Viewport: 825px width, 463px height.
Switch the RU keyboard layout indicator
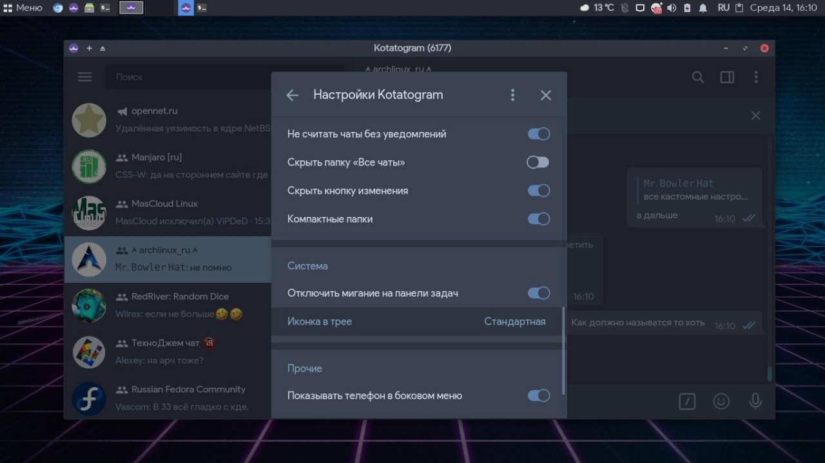[x=723, y=8]
